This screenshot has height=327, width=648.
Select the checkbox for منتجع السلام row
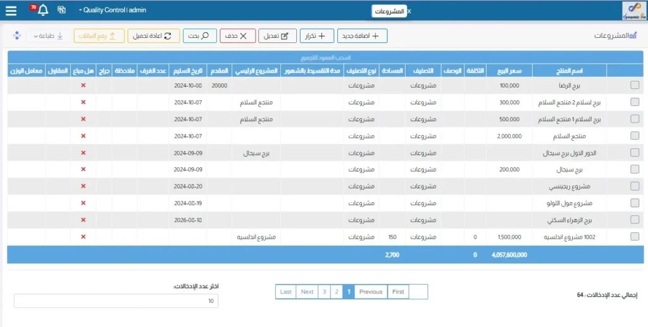click(635, 136)
